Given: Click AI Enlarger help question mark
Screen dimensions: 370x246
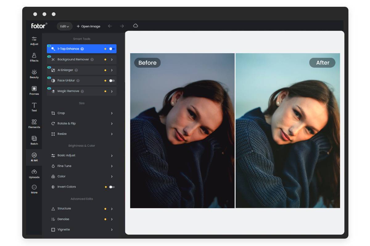Looking at the screenshot, I should (x=76, y=70).
